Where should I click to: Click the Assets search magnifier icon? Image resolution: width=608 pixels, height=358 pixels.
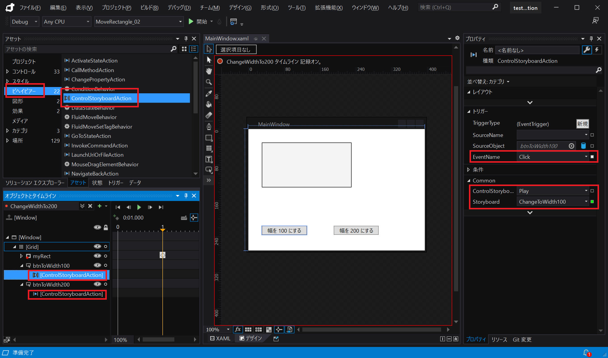[x=173, y=49]
